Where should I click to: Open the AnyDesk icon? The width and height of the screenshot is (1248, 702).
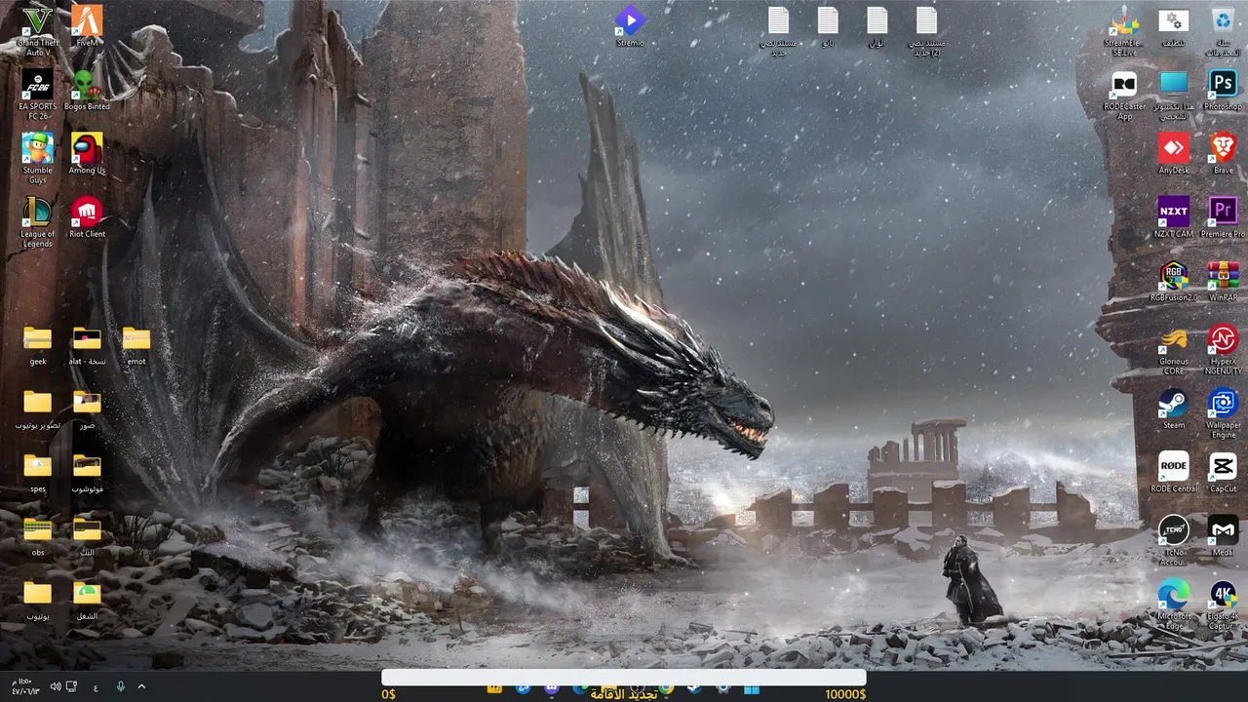coord(1174,153)
